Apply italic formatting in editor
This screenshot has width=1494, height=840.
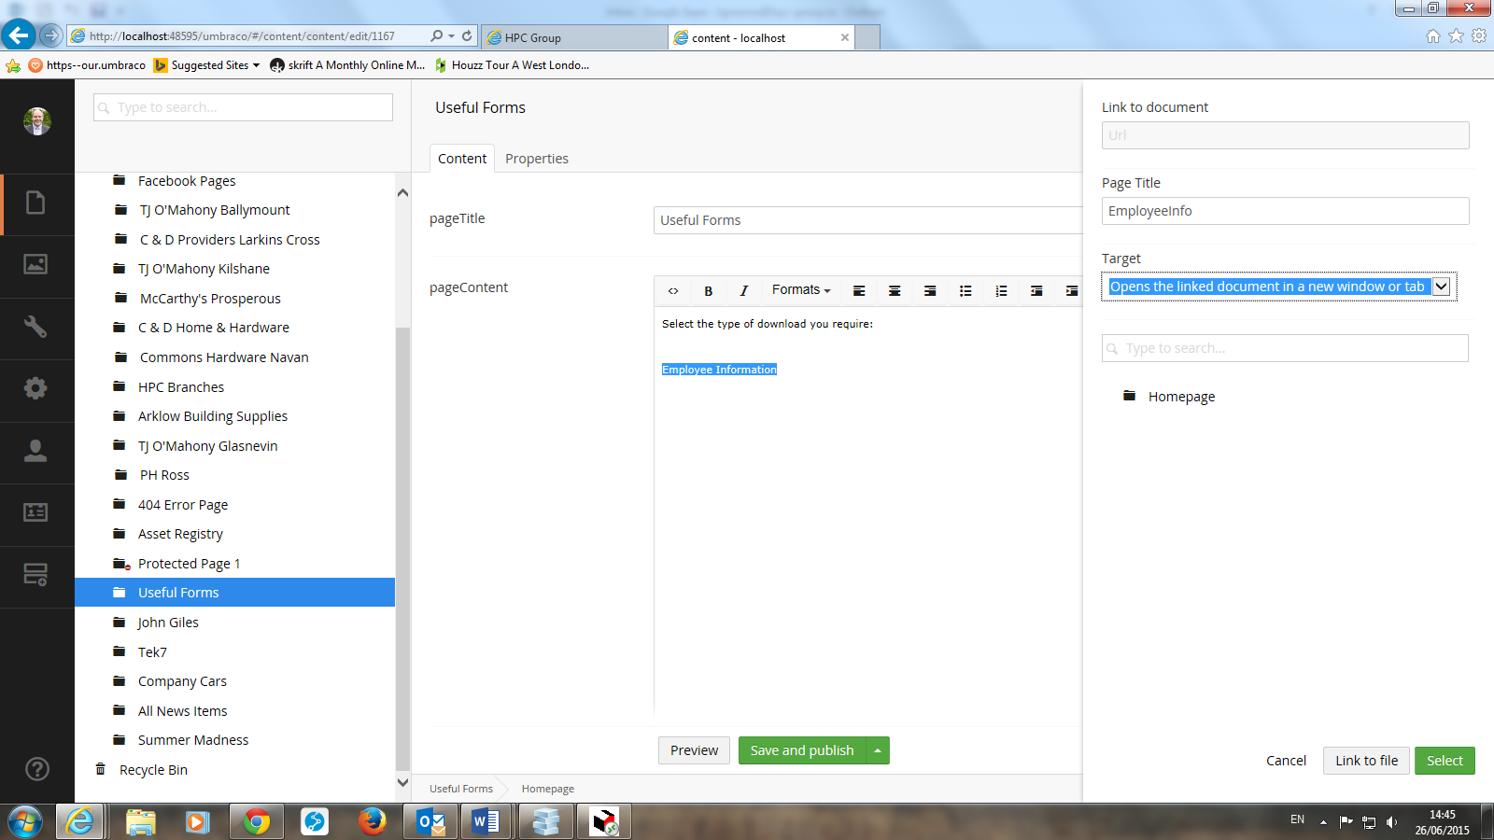pyautogui.click(x=744, y=291)
